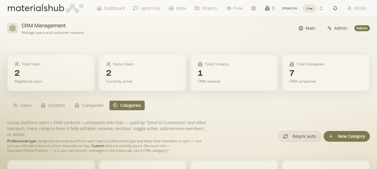Select the Companies tab

[89, 105]
